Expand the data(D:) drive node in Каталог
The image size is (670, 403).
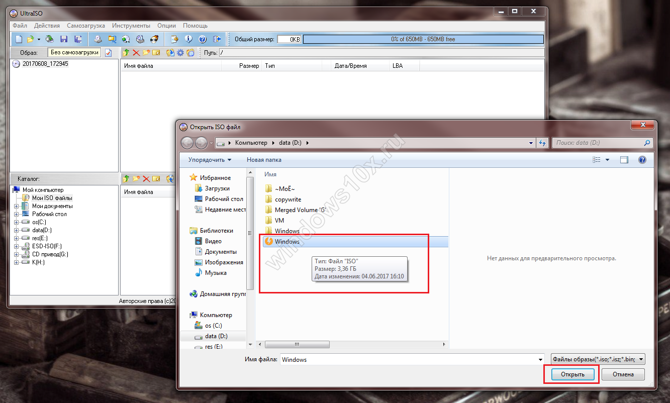[17, 230]
